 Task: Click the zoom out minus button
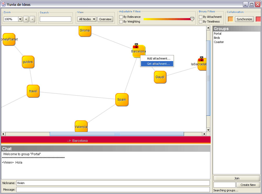coord(32,19)
